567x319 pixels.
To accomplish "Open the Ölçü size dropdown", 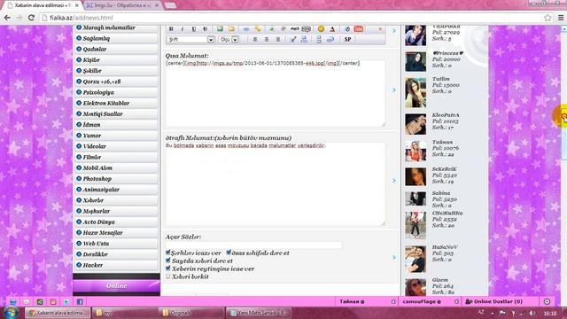I will coord(229,39).
